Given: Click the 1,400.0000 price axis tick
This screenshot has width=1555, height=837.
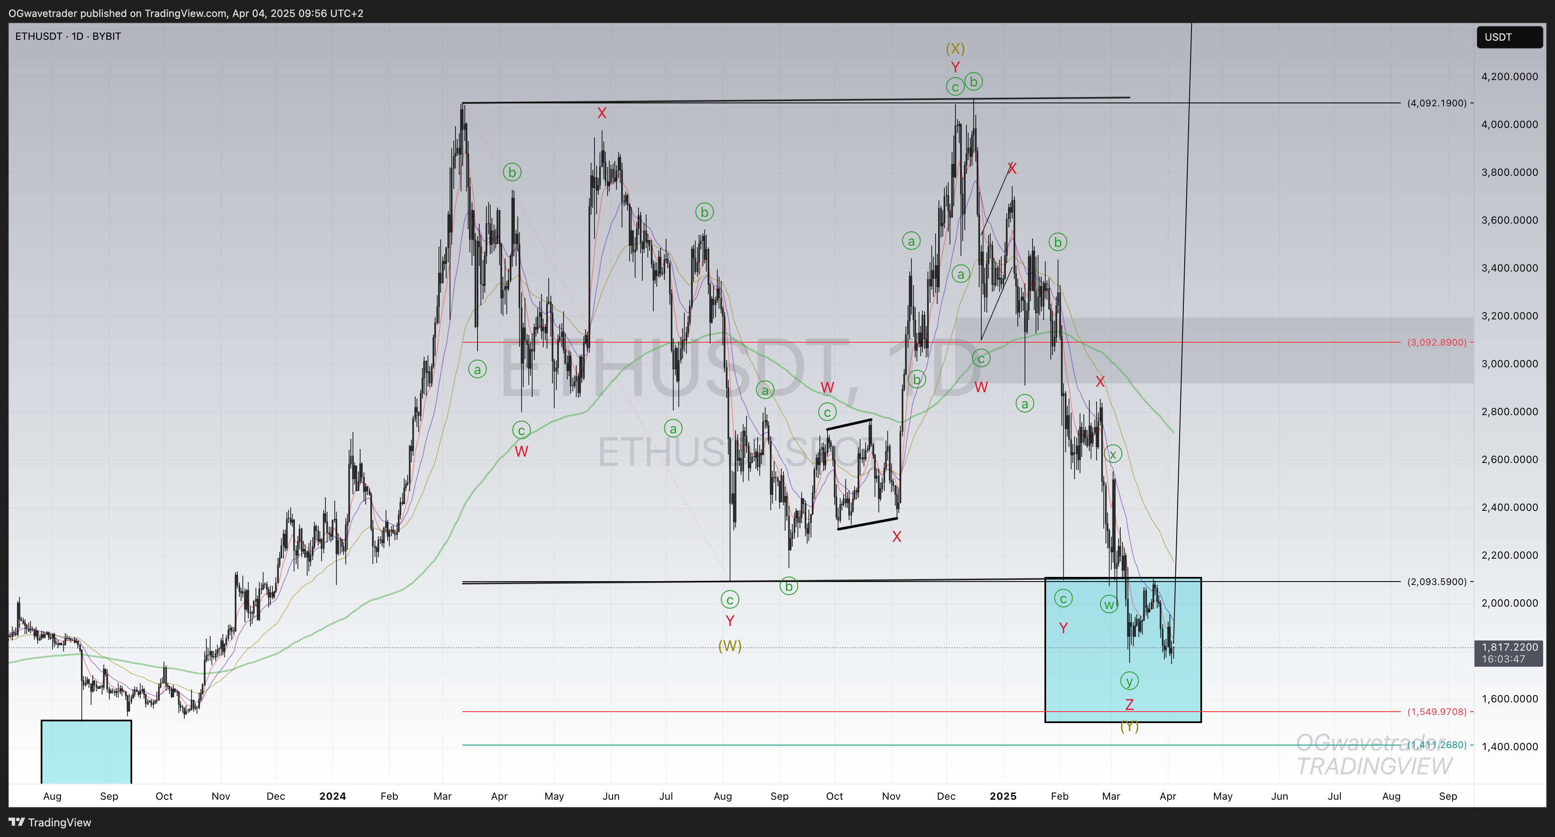Looking at the screenshot, I should [x=1509, y=746].
